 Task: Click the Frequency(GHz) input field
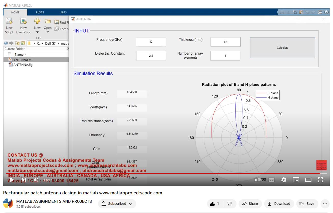151,42
